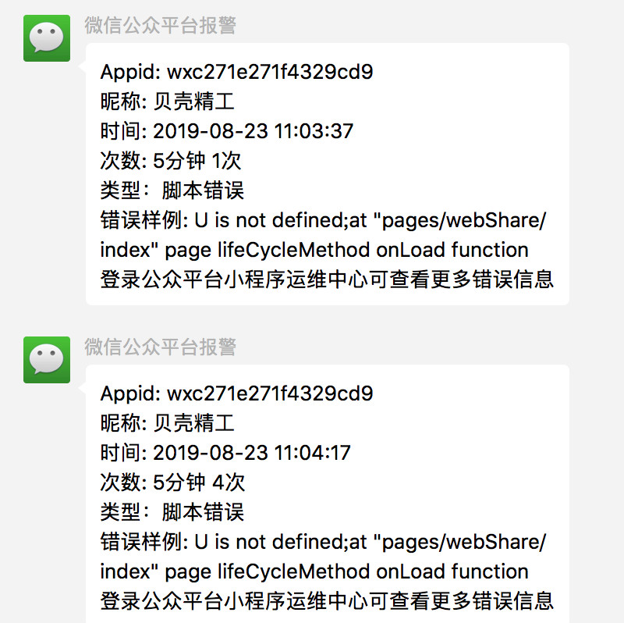
Task: Click the 昵称: 贝壳精工 line in first message
Action: (x=167, y=101)
